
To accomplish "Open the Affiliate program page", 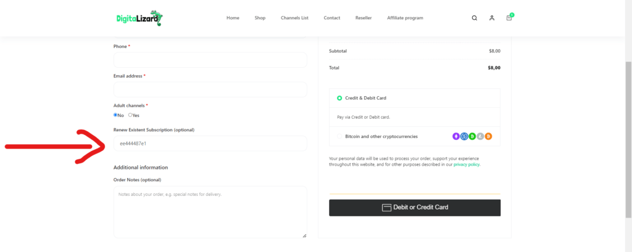I will (x=405, y=18).
